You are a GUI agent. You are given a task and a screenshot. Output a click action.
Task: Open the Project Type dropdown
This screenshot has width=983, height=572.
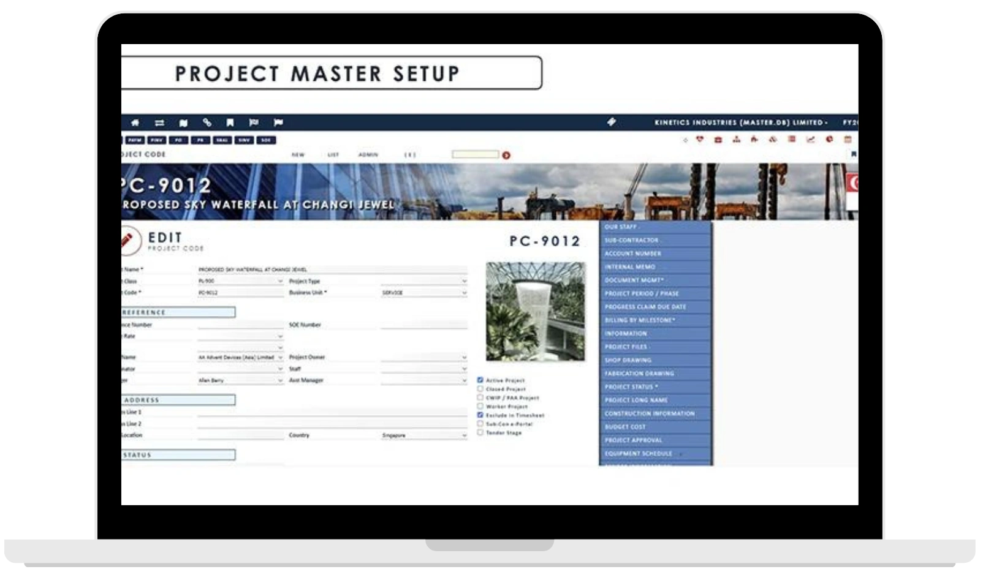coord(463,281)
